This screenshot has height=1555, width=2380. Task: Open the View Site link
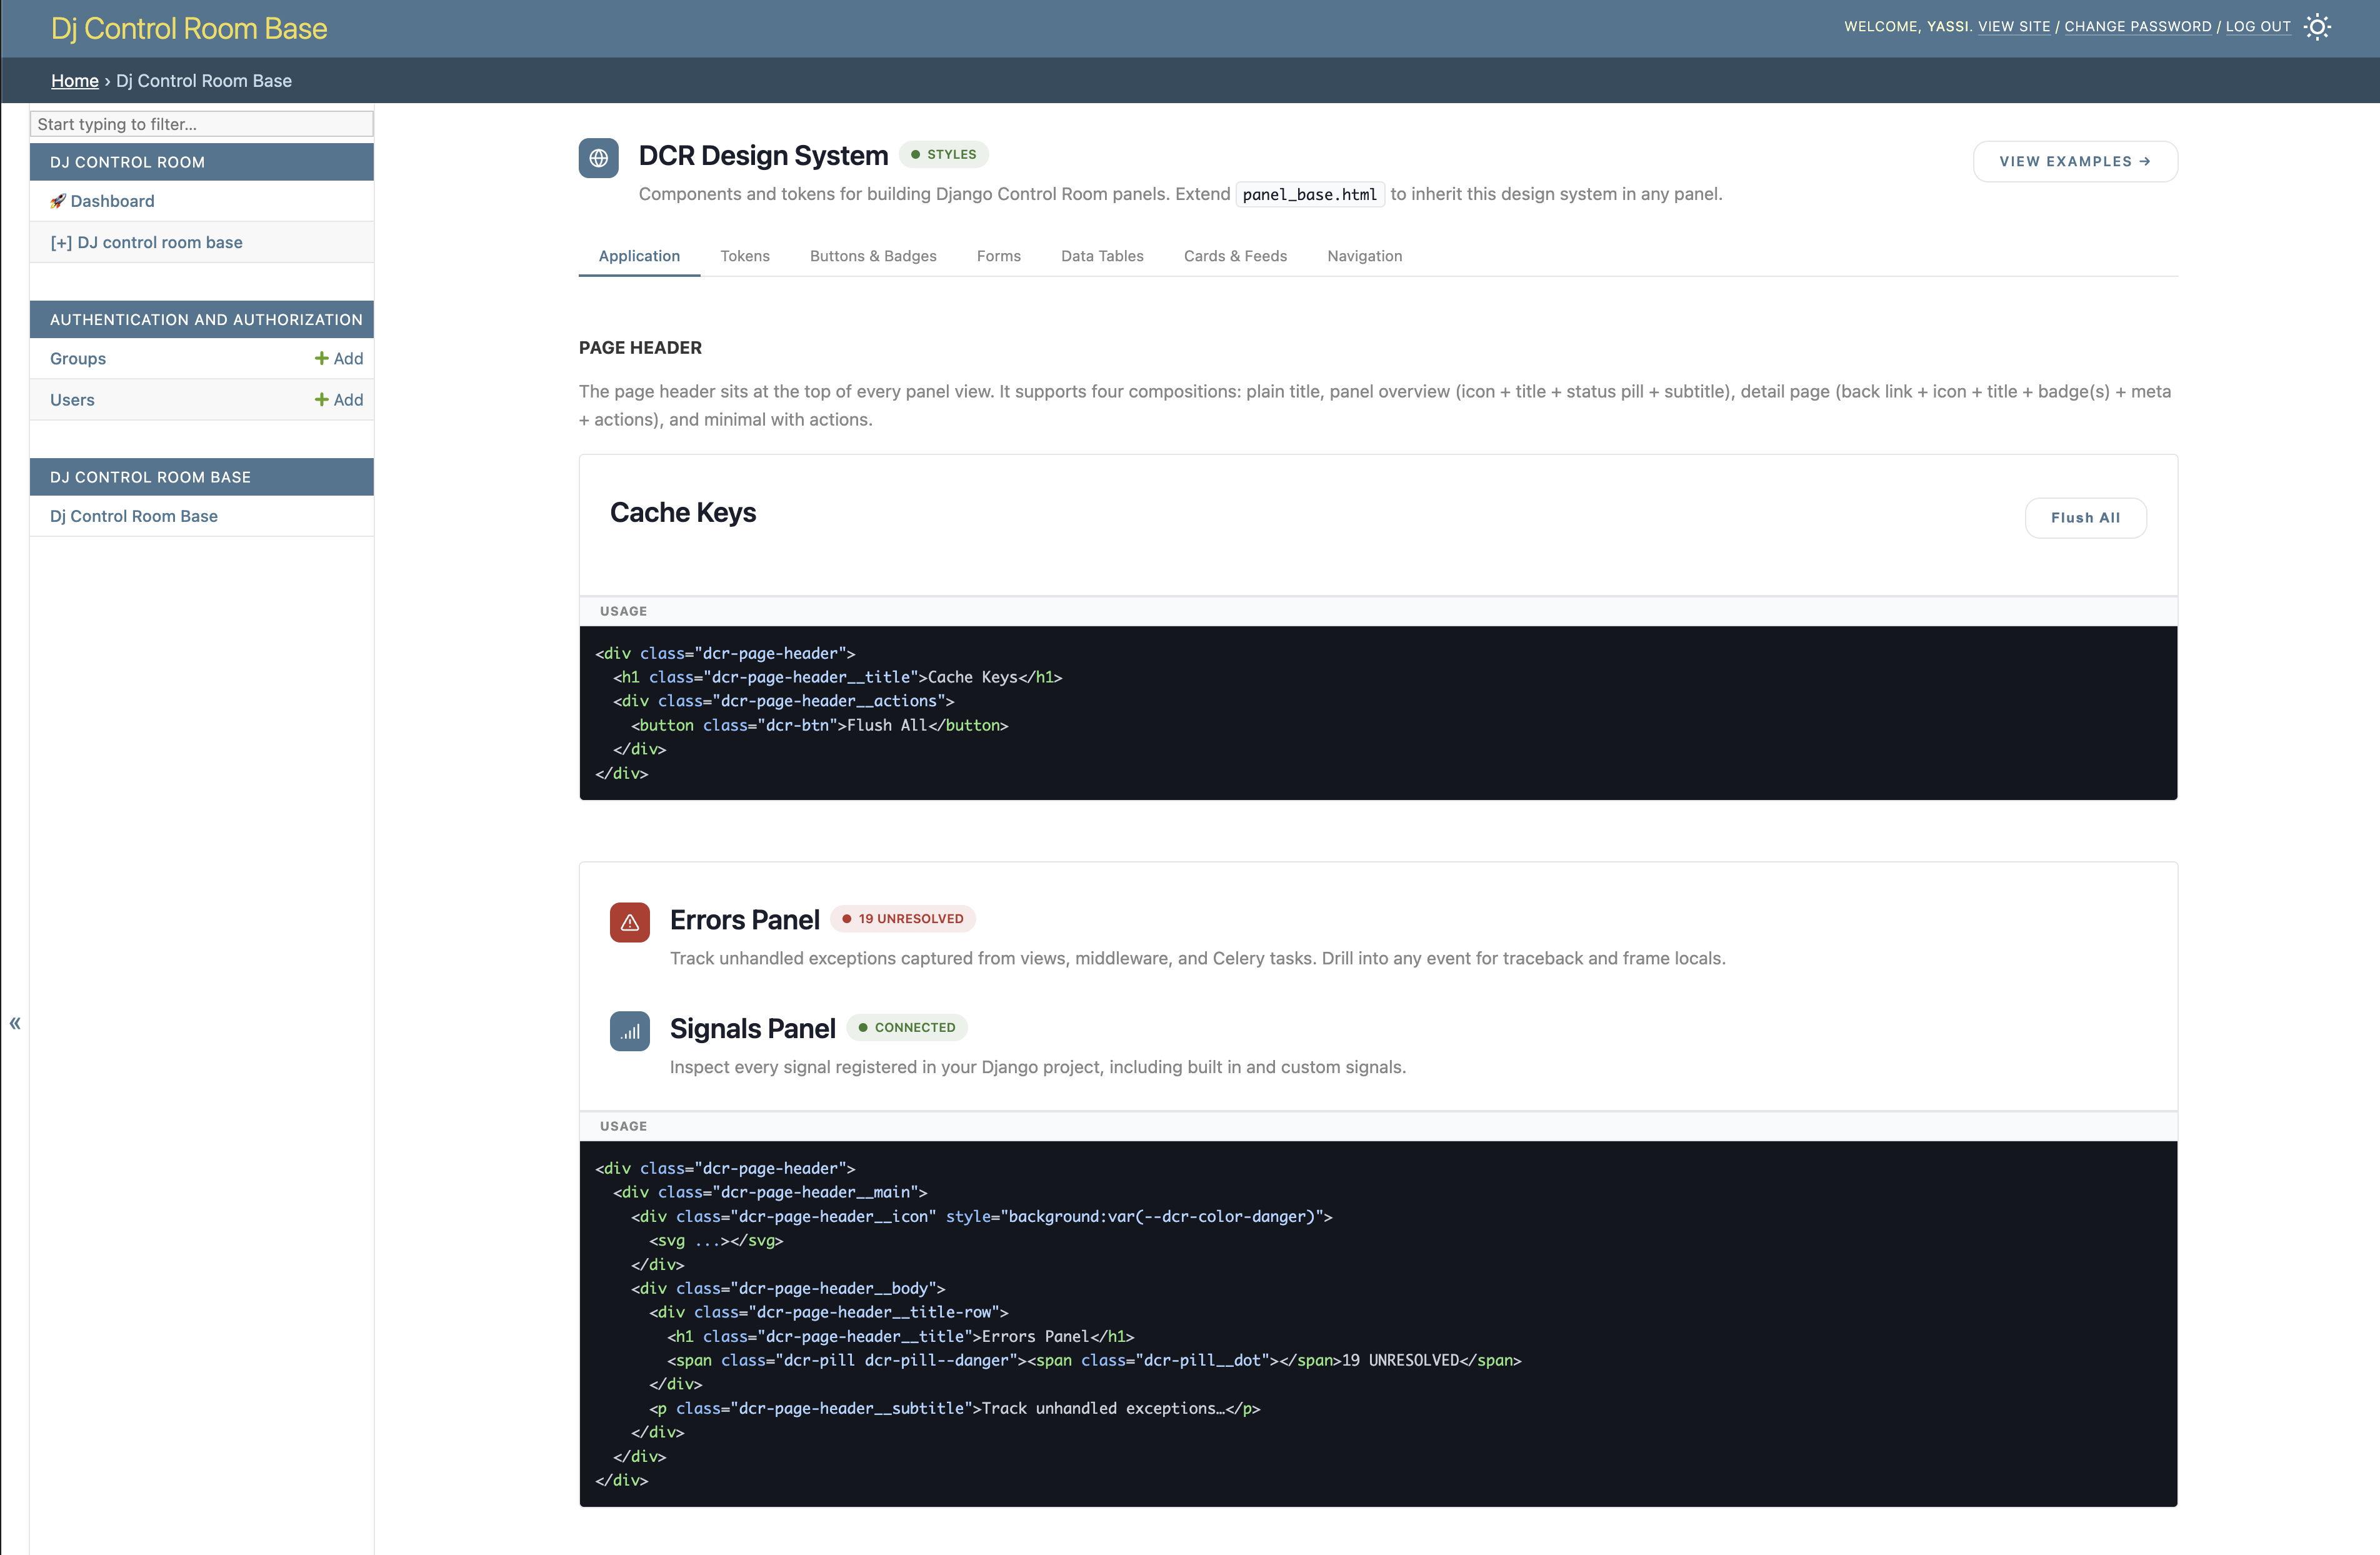point(2013,27)
